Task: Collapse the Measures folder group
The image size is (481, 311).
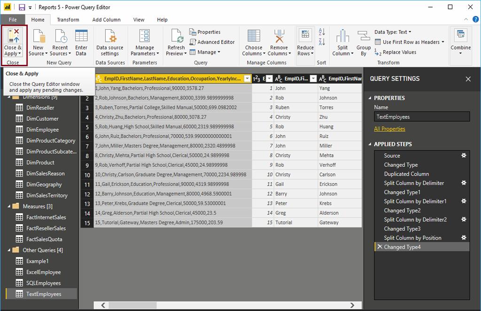Action: pyautogui.click(x=10, y=206)
